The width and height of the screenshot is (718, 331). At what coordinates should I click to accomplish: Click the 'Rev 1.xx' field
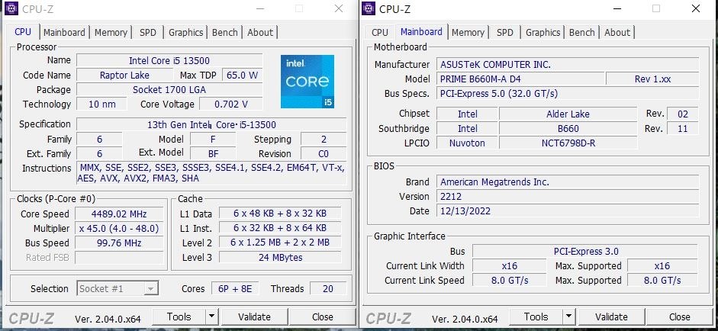[x=652, y=79]
